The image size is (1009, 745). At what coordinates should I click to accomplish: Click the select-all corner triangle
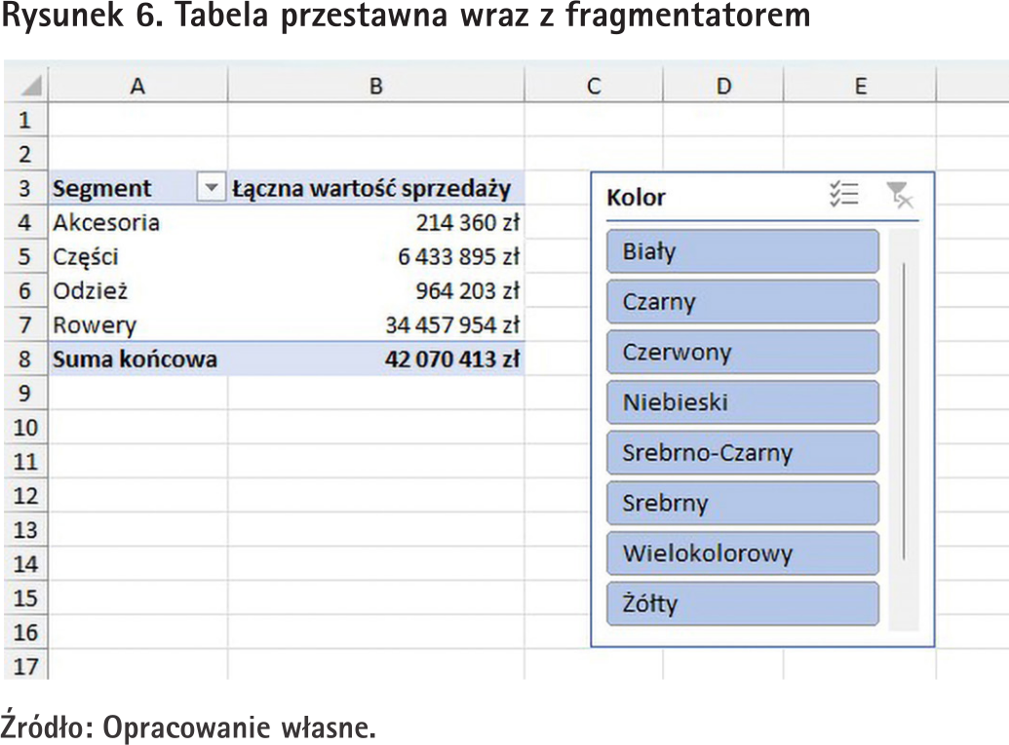31,87
